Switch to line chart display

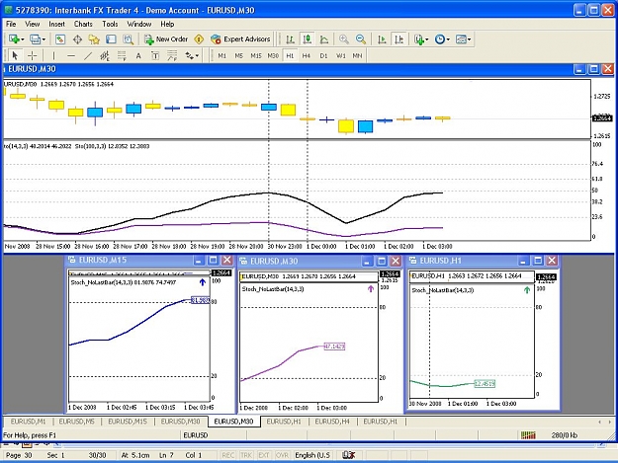(324, 39)
